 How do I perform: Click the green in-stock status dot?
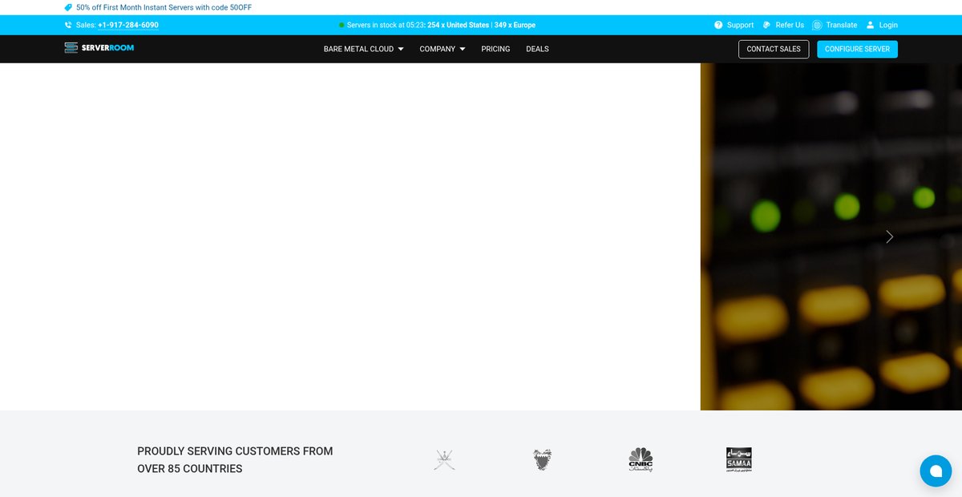point(342,25)
